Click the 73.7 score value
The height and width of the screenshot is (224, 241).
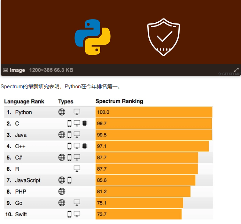coord(102,214)
